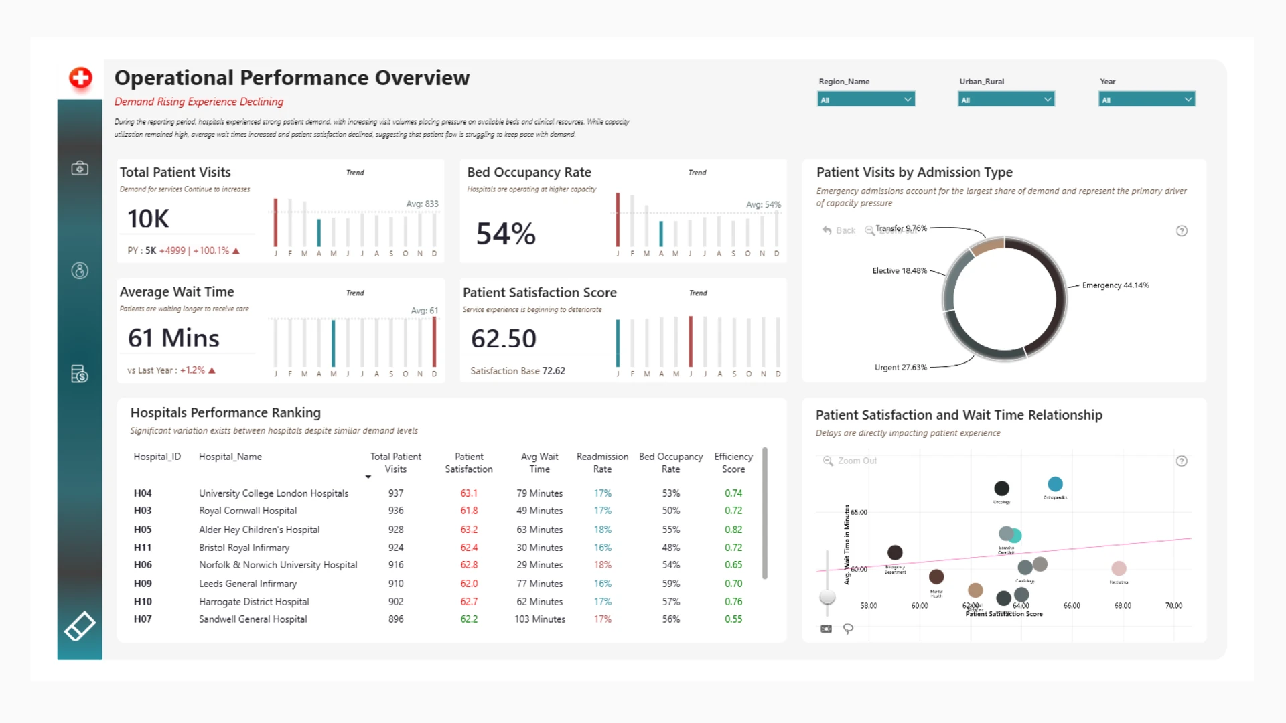Viewport: 1286px width, 723px height.
Task: Select Alder Hey Children's Hospital row
Action: tap(442, 530)
